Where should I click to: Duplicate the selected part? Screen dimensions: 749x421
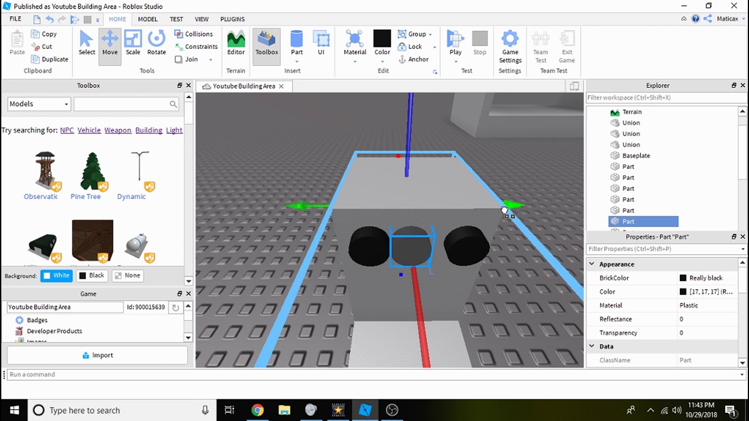50,60
